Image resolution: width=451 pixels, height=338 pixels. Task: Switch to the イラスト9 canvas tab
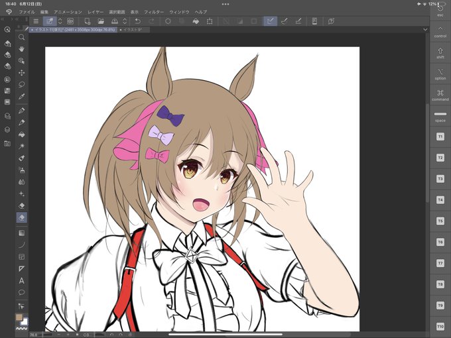pyautogui.click(x=133, y=30)
